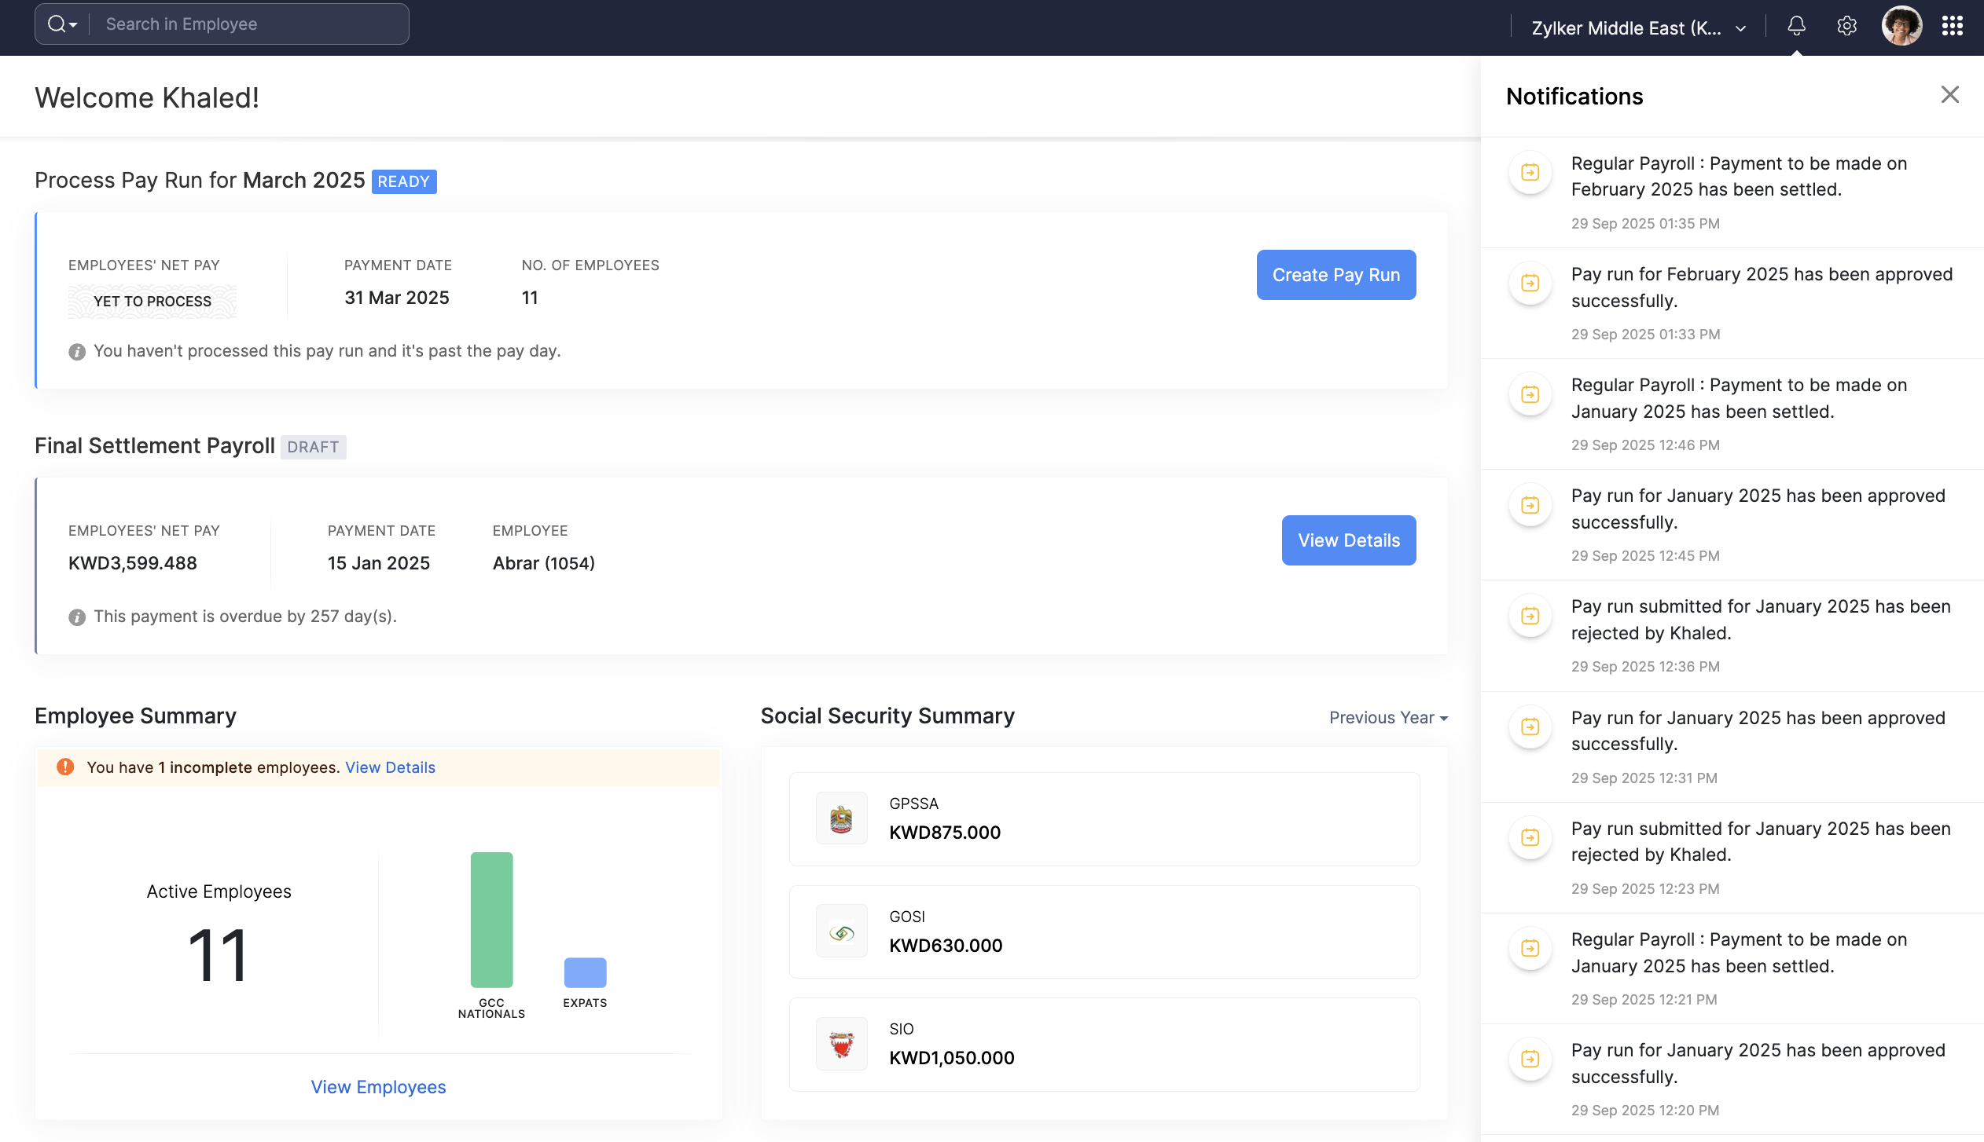Click the GOSI logo icon
The height and width of the screenshot is (1142, 1984).
pos(841,932)
